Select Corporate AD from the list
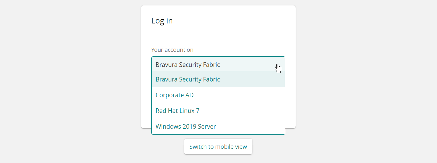437x163 pixels. tap(175, 95)
